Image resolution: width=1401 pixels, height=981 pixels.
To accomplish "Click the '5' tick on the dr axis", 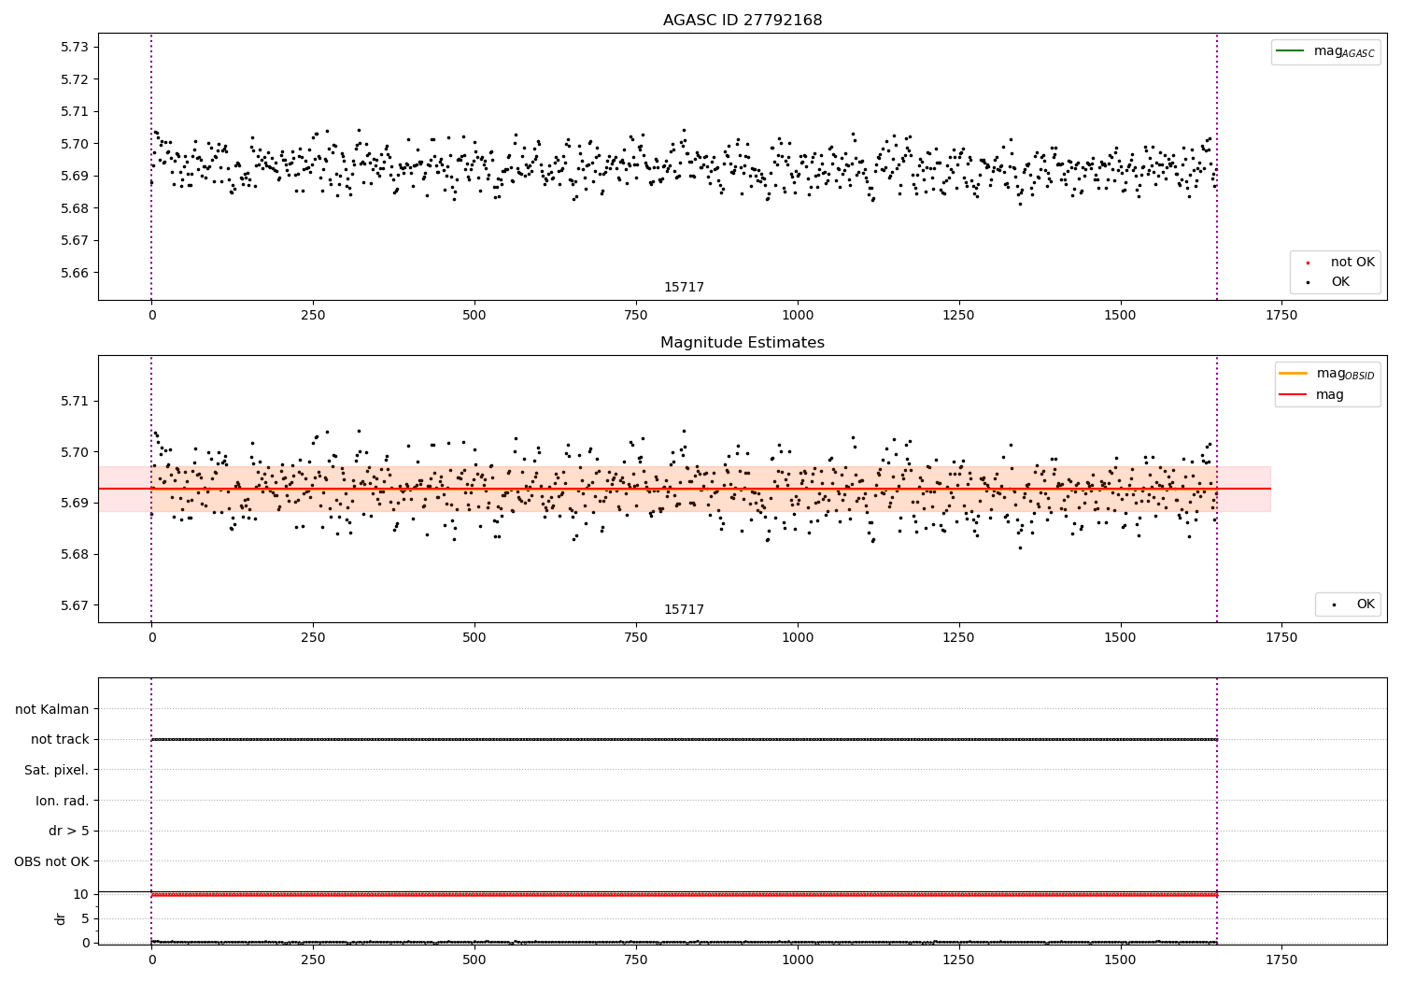I will [86, 918].
